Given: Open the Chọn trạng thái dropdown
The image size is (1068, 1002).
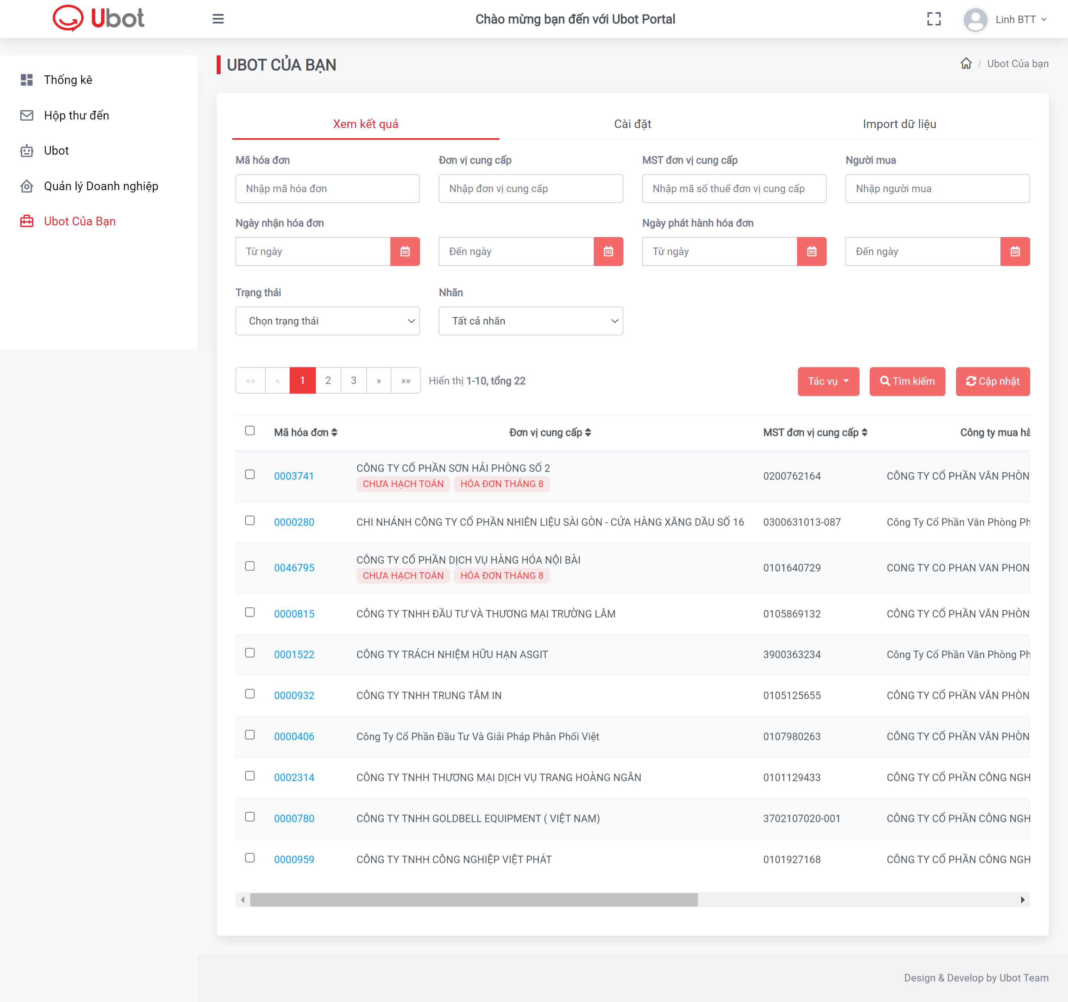Looking at the screenshot, I should (x=328, y=321).
